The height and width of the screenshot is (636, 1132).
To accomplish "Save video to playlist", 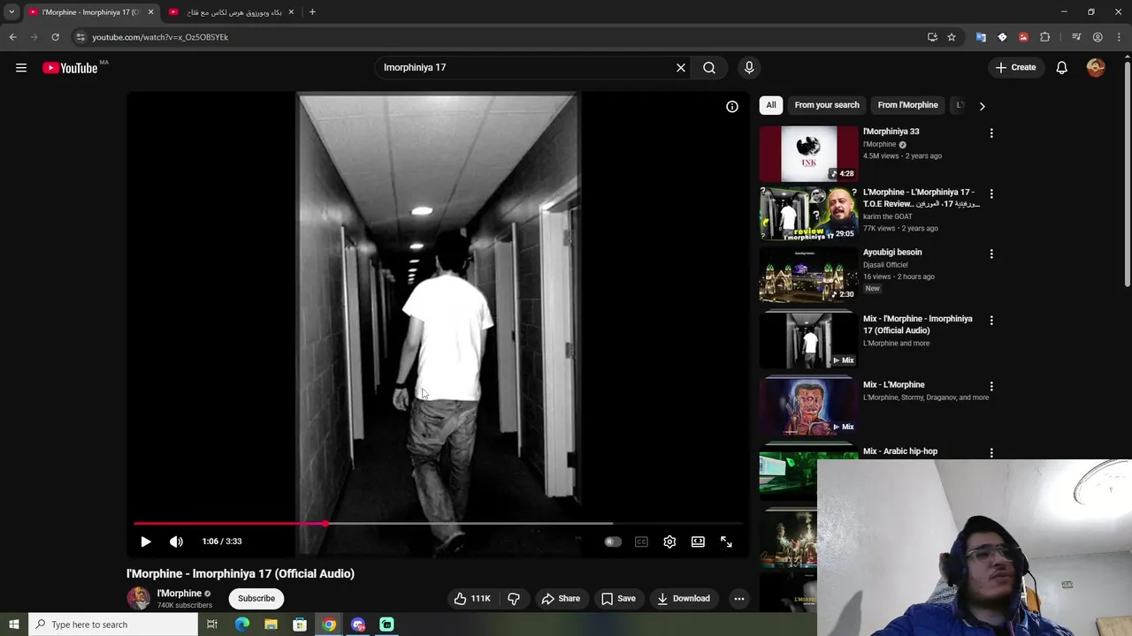I will point(618,599).
